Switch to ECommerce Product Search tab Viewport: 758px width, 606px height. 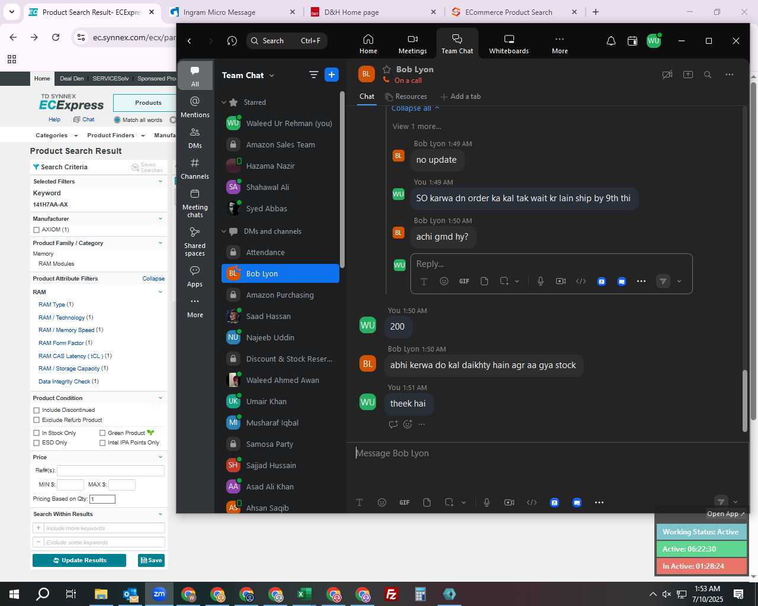pyautogui.click(x=513, y=12)
